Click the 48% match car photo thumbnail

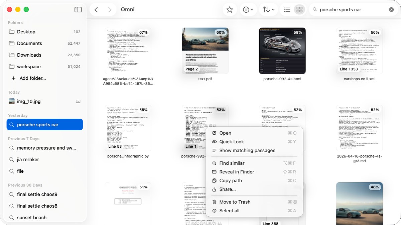click(x=360, y=203)
